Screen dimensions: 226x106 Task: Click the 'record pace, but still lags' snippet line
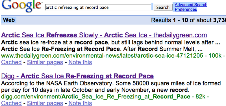point(110,42)
